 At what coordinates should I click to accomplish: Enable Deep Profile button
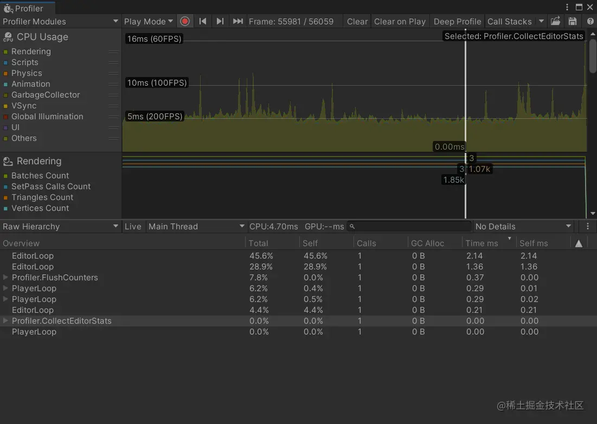457,21
